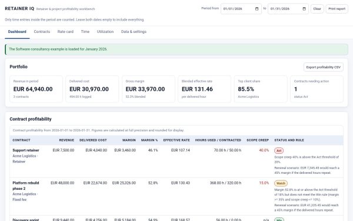Image resolution: width=353 pixels, height=221 pixels.
Task: Click the Act status badge
Action: [279, 151]
